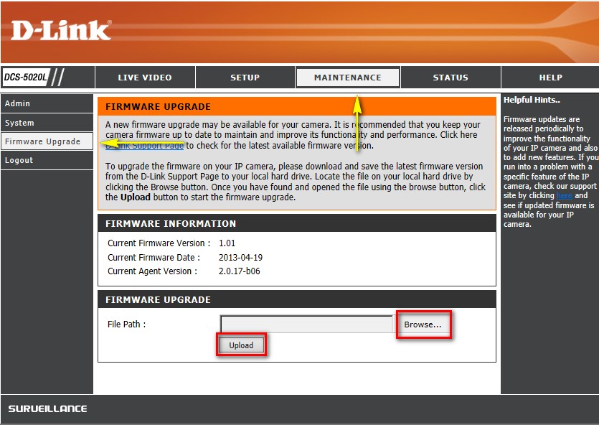
Task: Open the Status tab
Action: (x=451, y=78)
